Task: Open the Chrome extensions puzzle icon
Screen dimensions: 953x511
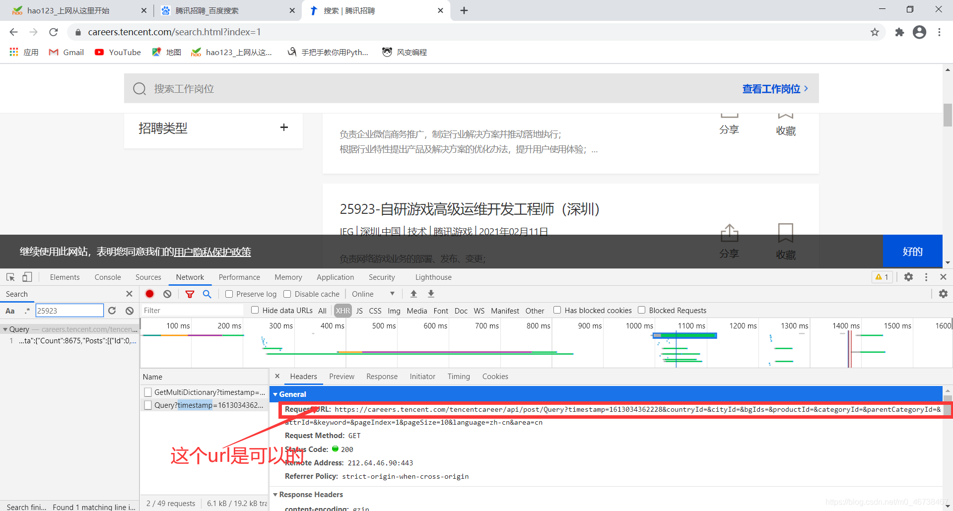Action: pos(899,32)
